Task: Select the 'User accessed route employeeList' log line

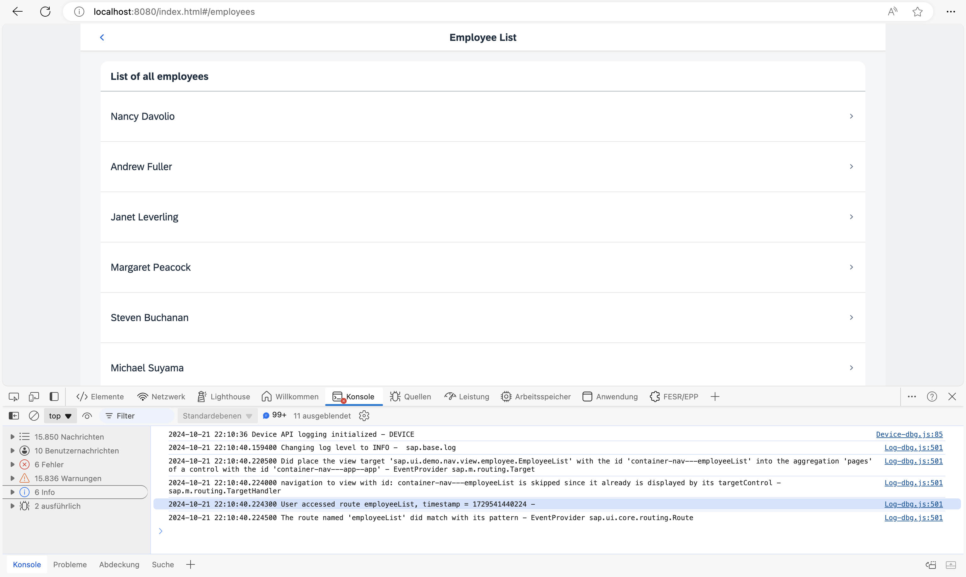Action: point(557,504)
